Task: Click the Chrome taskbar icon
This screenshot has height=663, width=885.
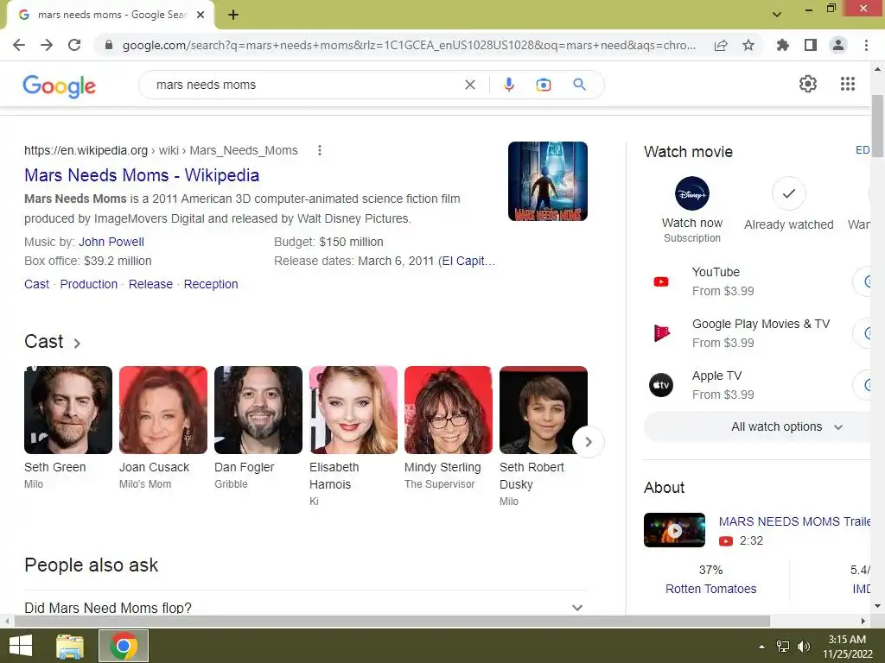Action: 124,646
